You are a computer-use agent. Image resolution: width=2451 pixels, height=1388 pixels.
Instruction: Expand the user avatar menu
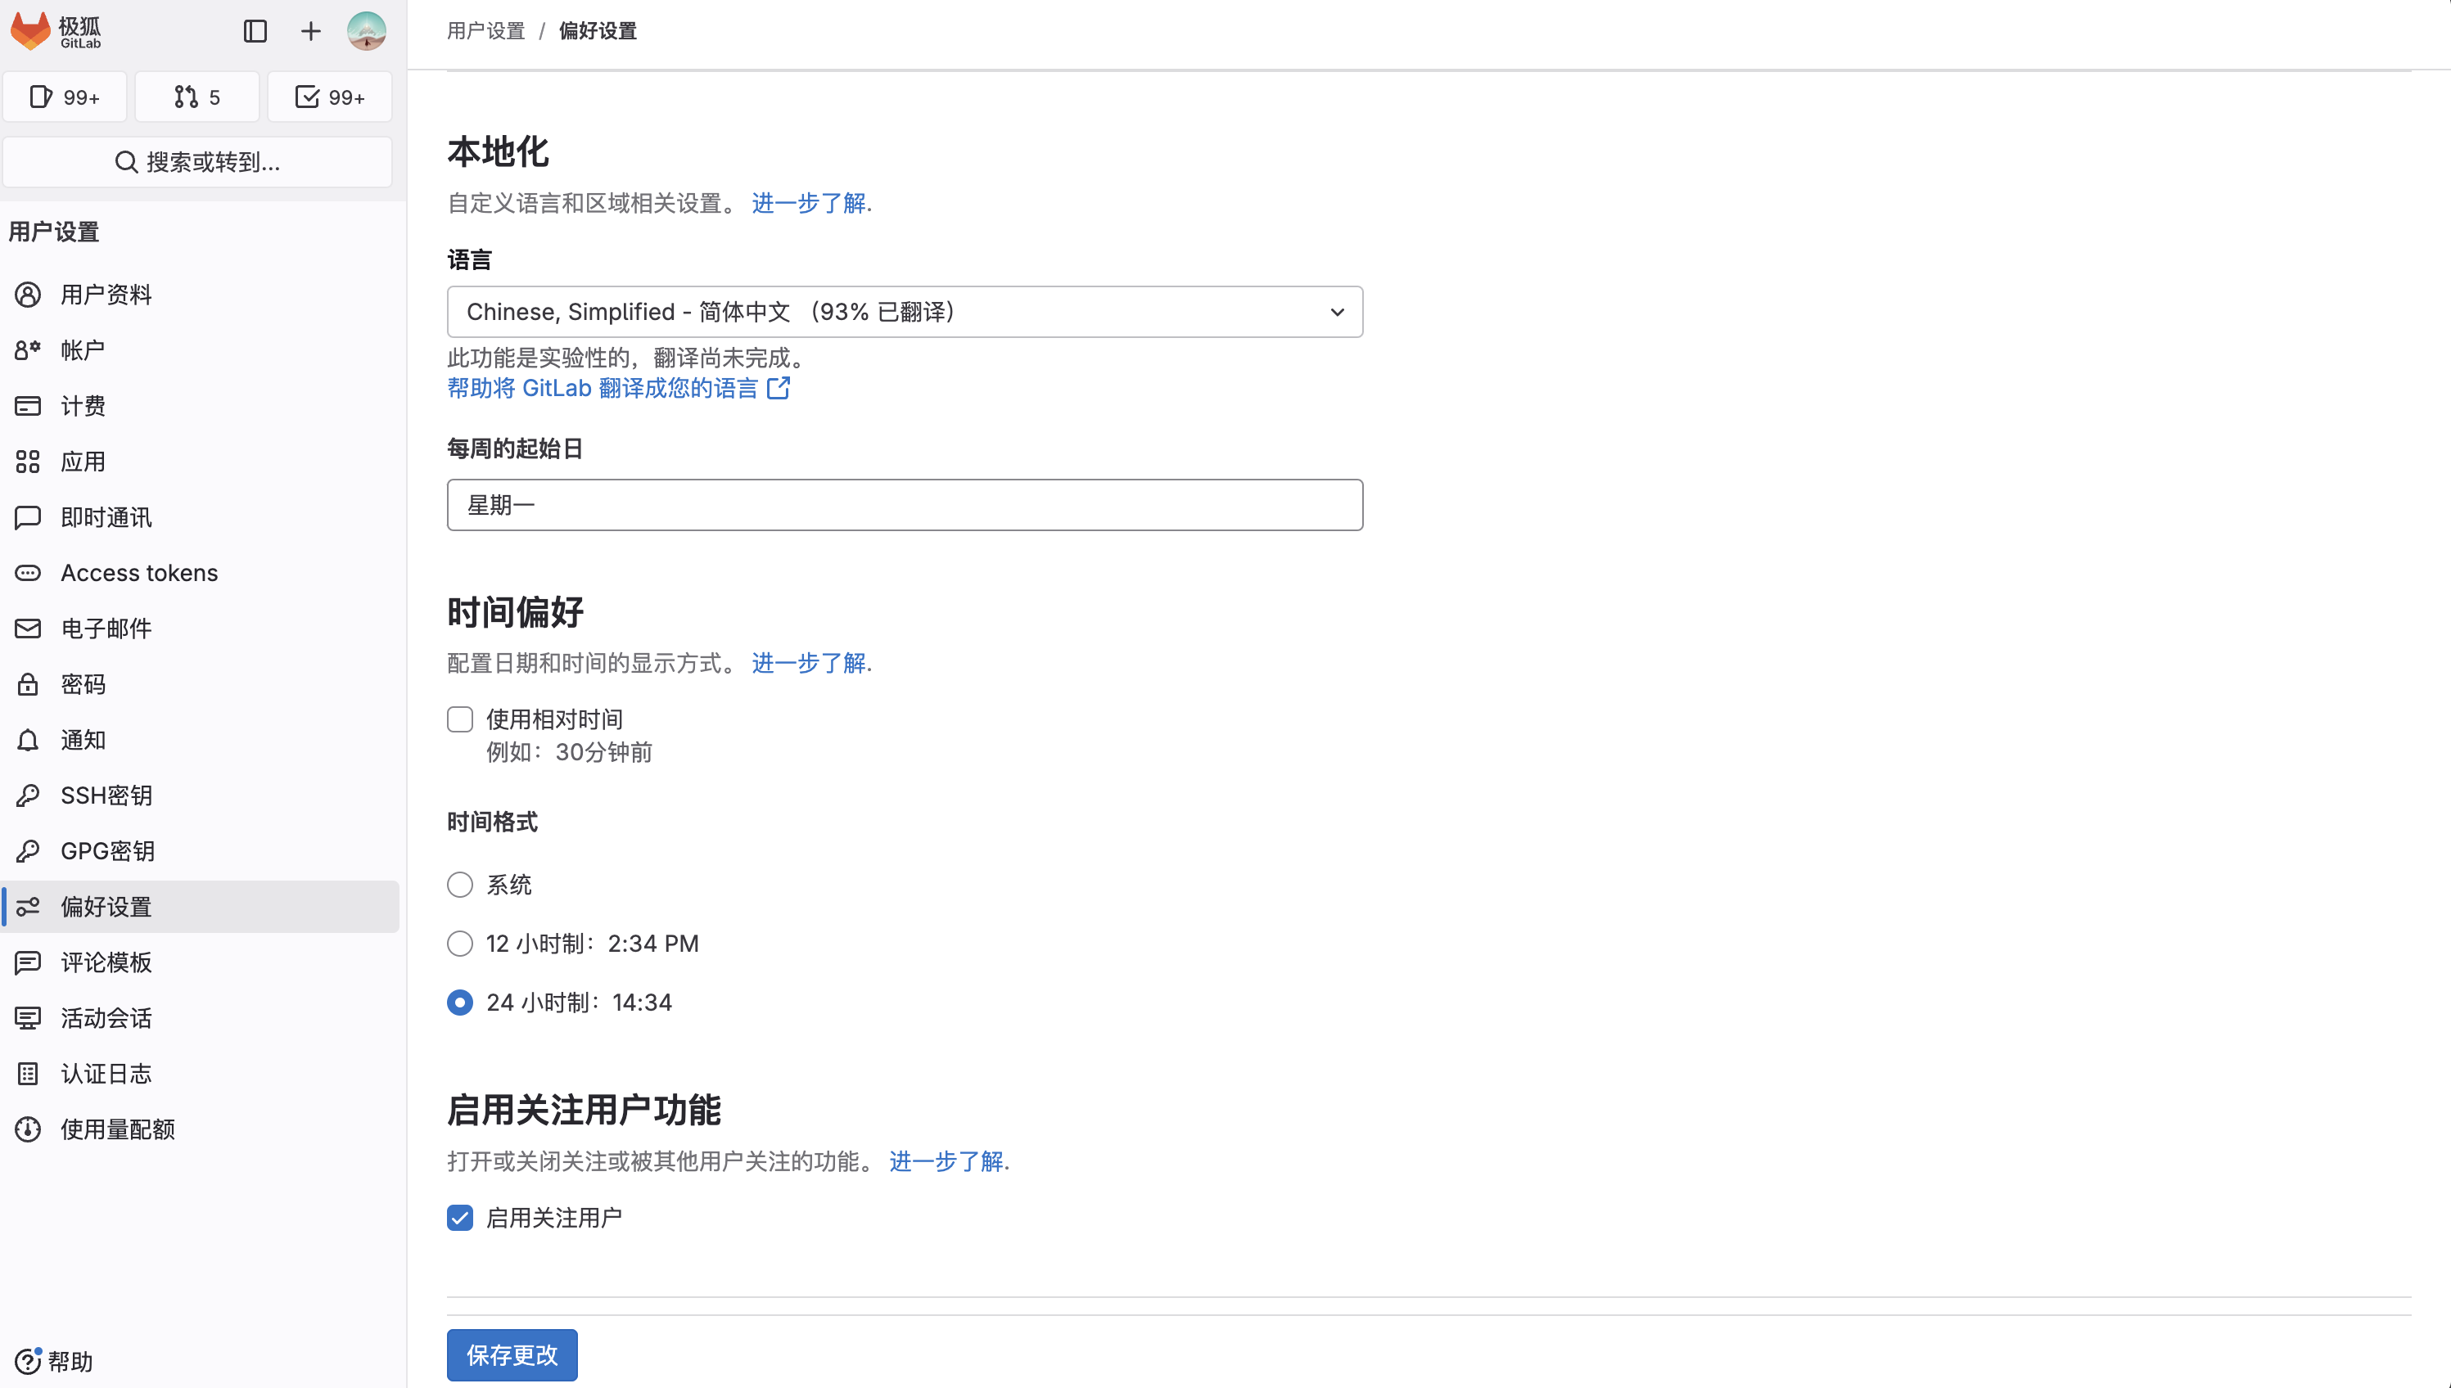tap(366, 30)
